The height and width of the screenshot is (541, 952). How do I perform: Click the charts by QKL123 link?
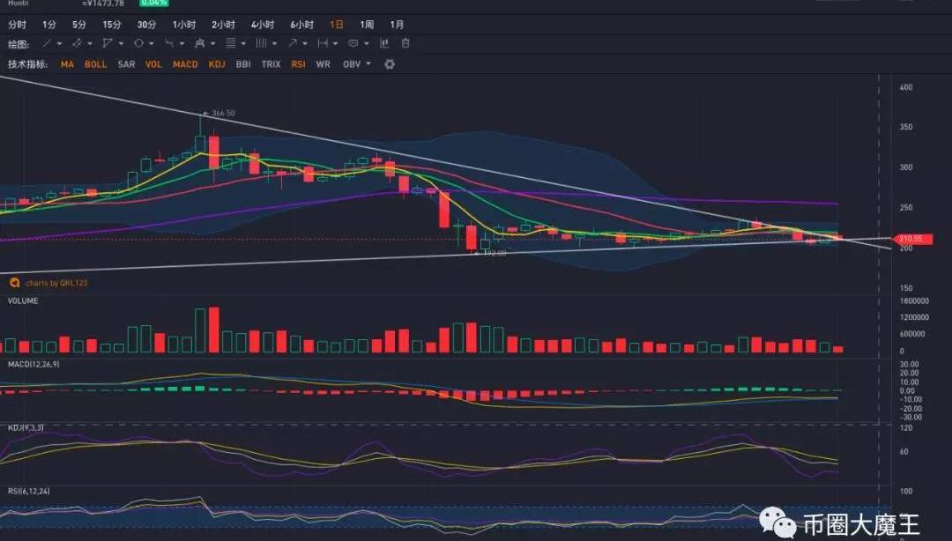tap(56, 283)
